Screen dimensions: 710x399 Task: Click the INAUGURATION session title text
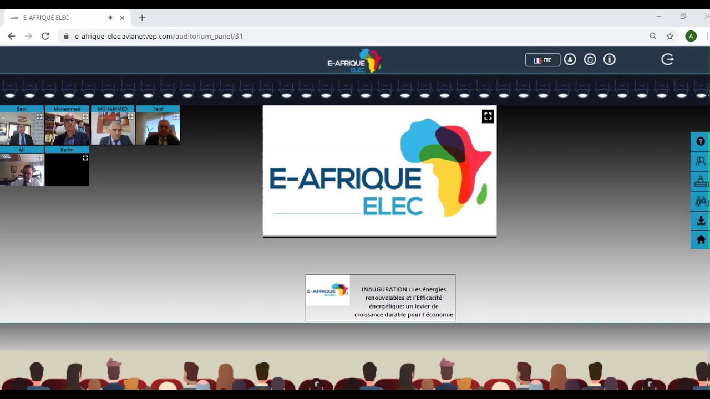(403, 302)
